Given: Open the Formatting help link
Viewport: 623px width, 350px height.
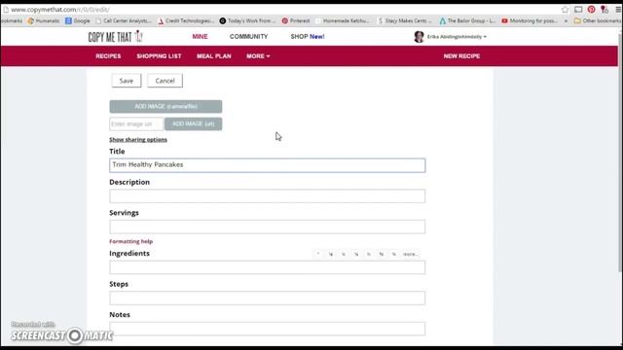Looking at the screenshot, I should [131, 241].
